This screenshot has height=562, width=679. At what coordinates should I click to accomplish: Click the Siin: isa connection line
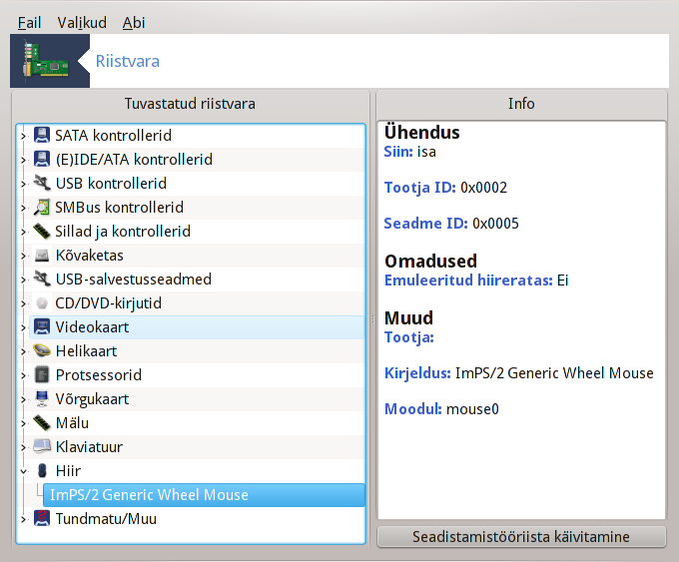pyautogui.click(x=410, y=152)
